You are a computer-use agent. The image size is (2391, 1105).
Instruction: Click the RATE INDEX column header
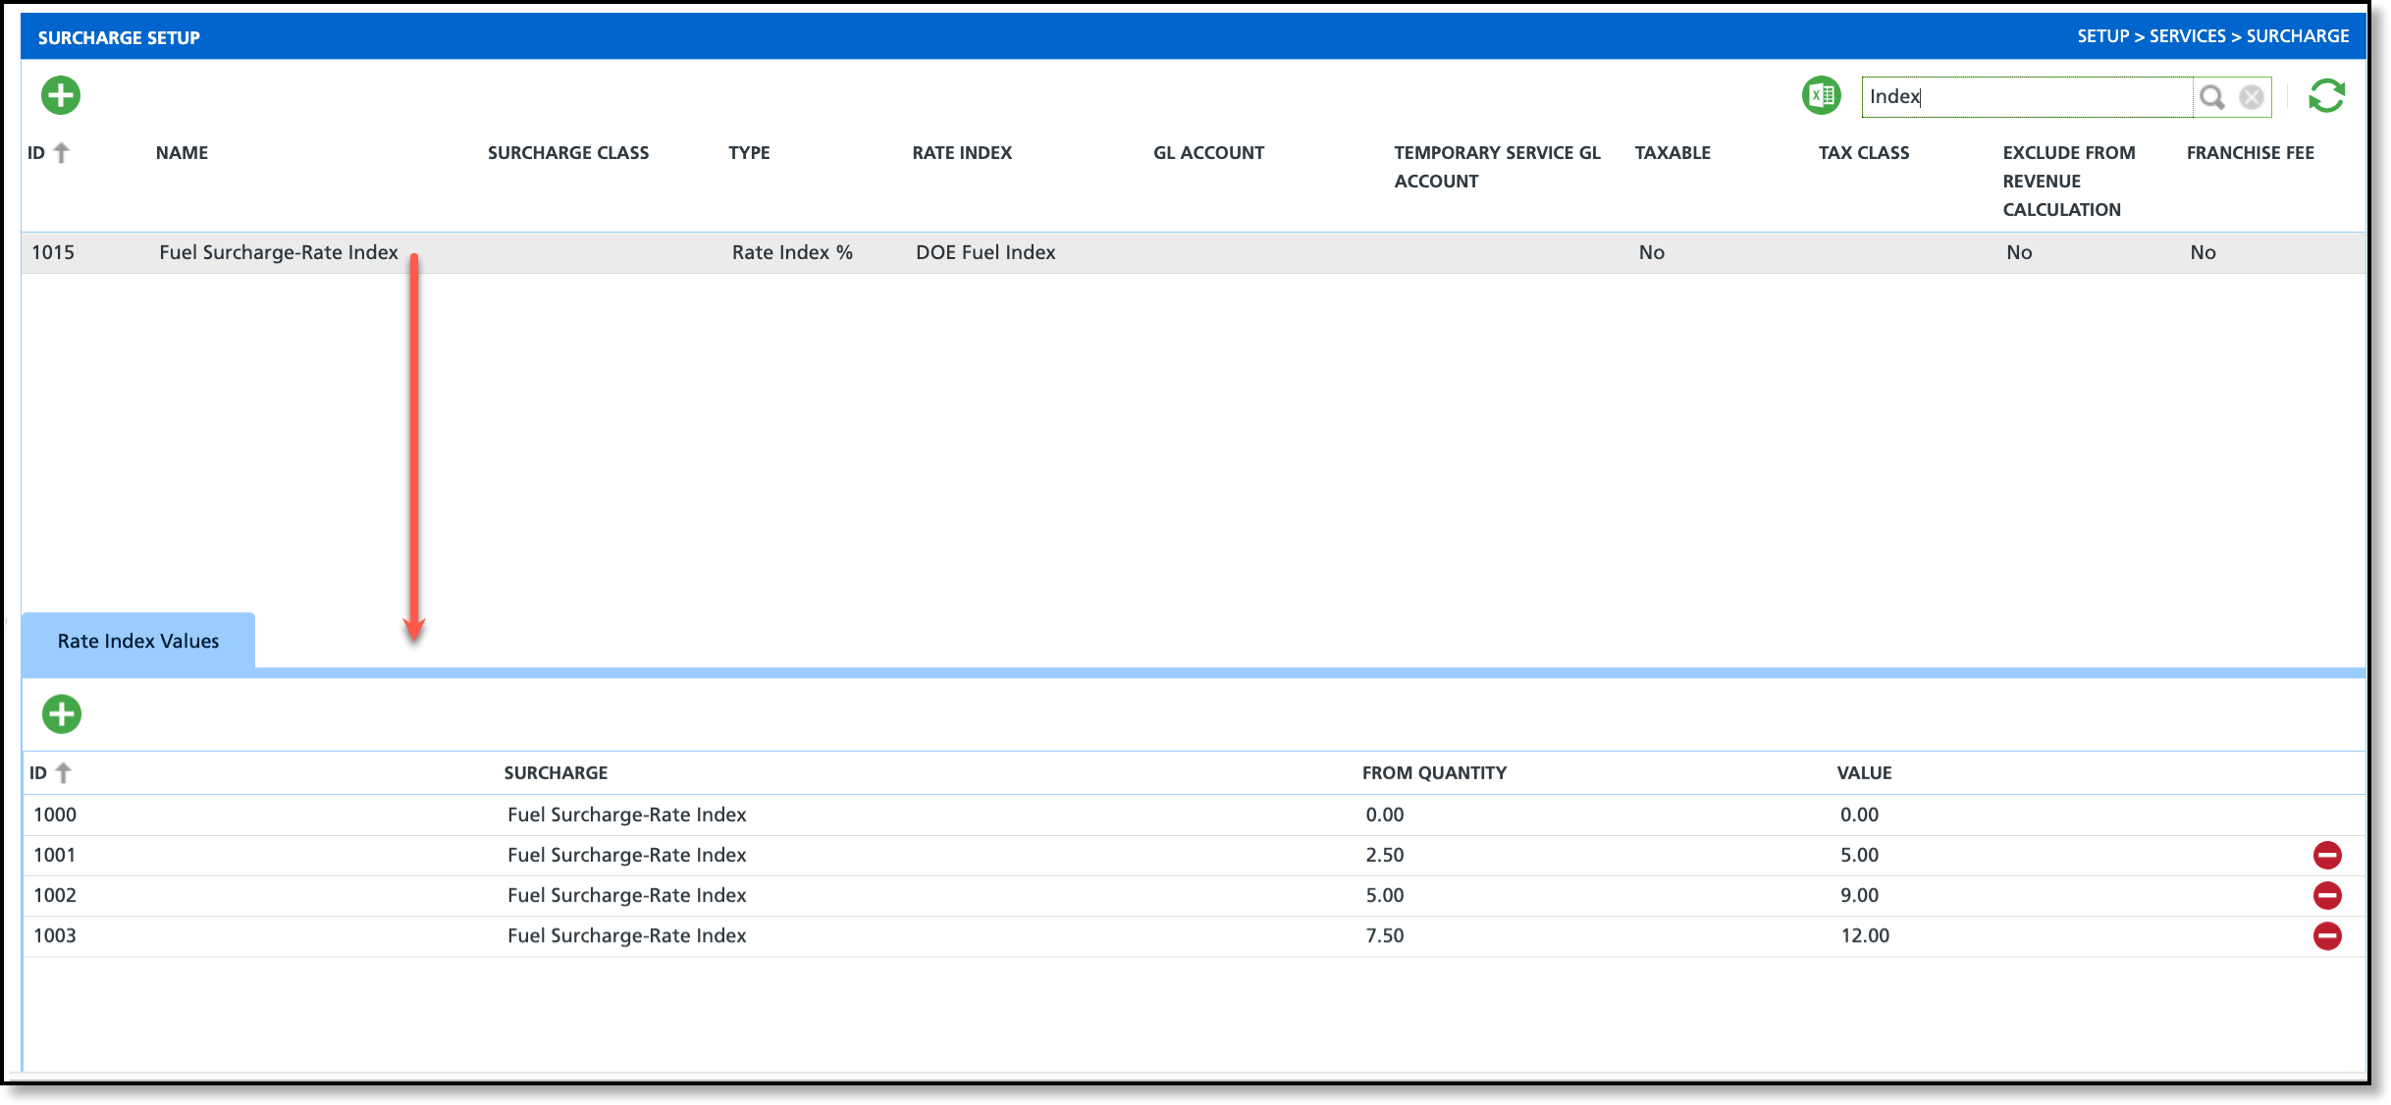(x=961, y=152)
